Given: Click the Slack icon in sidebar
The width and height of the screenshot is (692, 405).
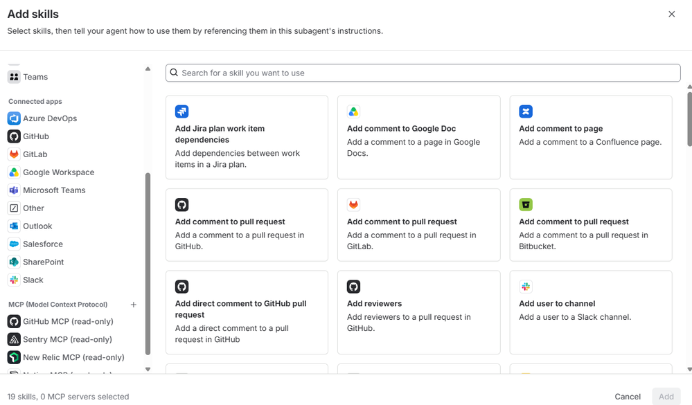Looking at the screenshot, I should click(x=14, y=280).
